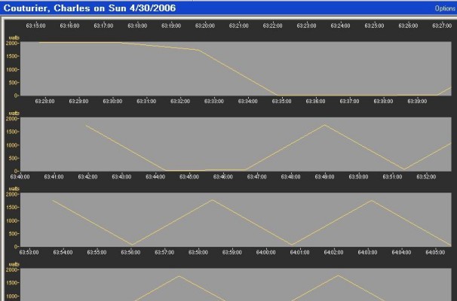Click the power peak near 63:58:00
457x301 pixels.
[x=212, y=200]
